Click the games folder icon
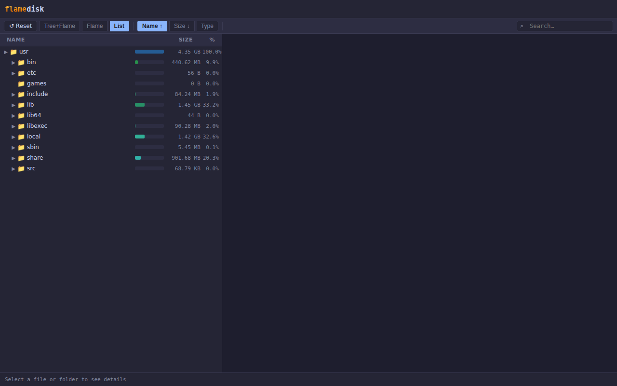Viewport: 617px width, 386px height. coord(21,84)
